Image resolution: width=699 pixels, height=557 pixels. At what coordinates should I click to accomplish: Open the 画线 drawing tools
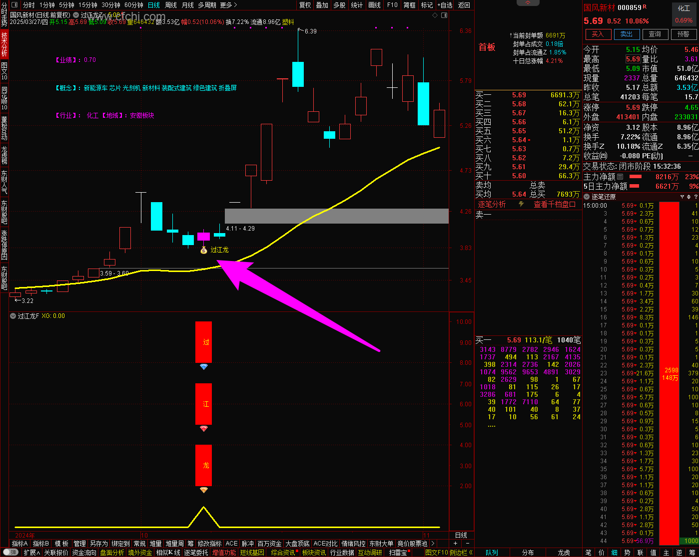coord(374,5)
